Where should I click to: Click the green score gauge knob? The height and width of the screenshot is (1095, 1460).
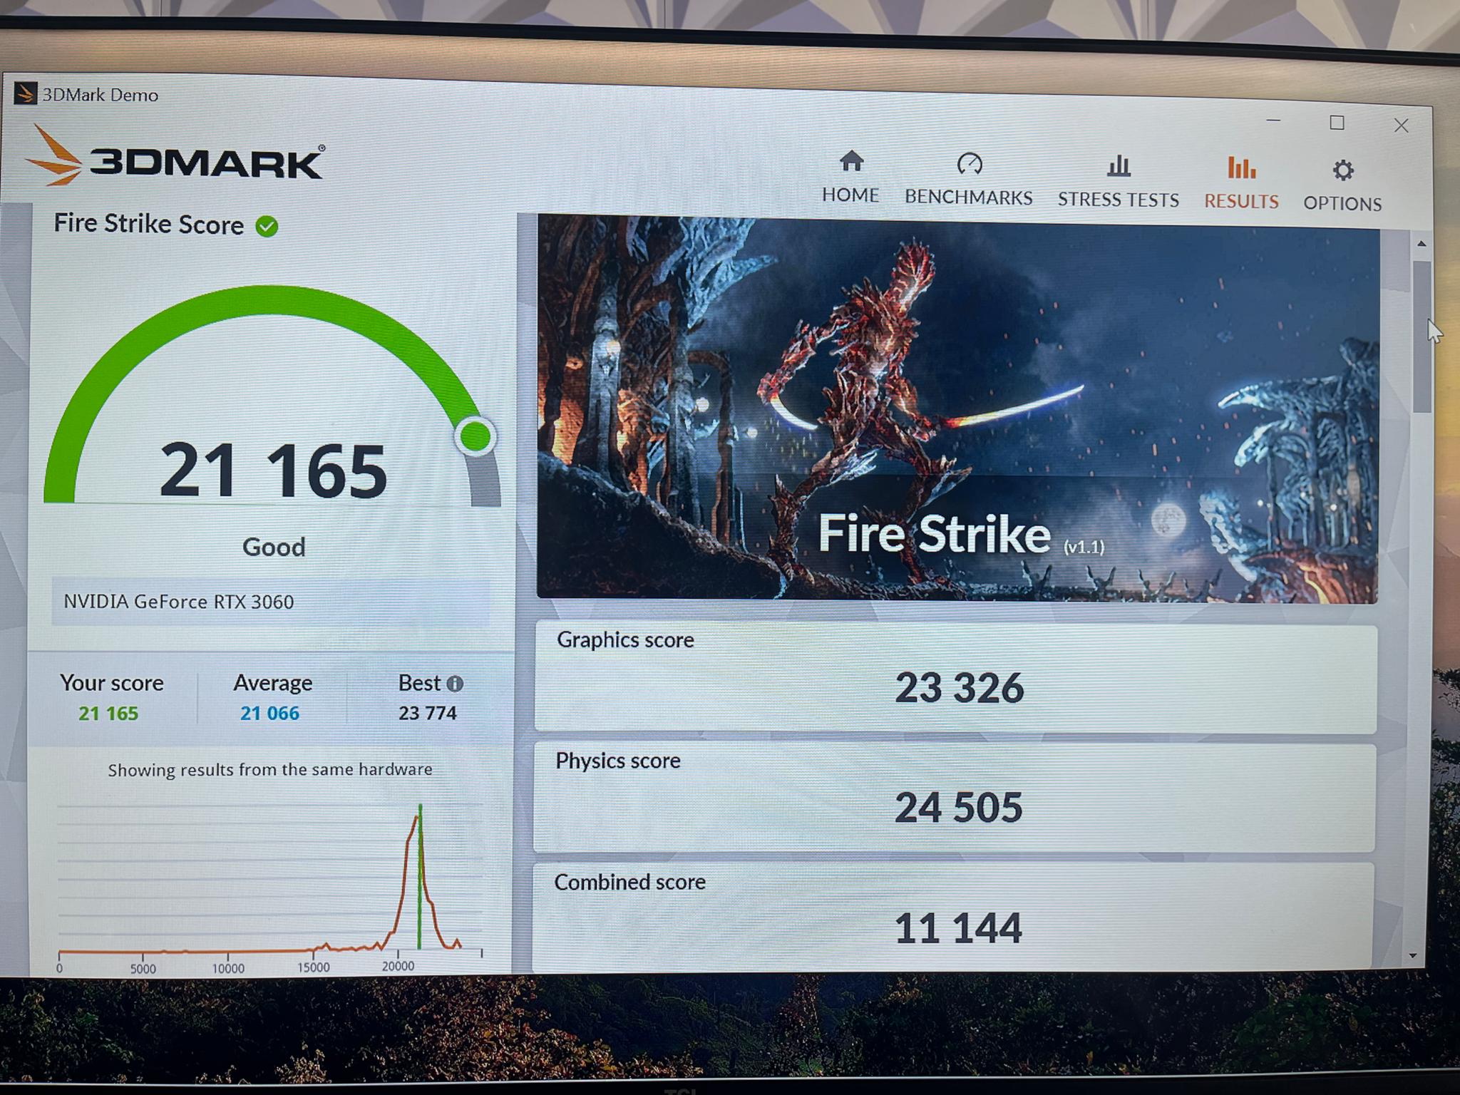point(475,436)
